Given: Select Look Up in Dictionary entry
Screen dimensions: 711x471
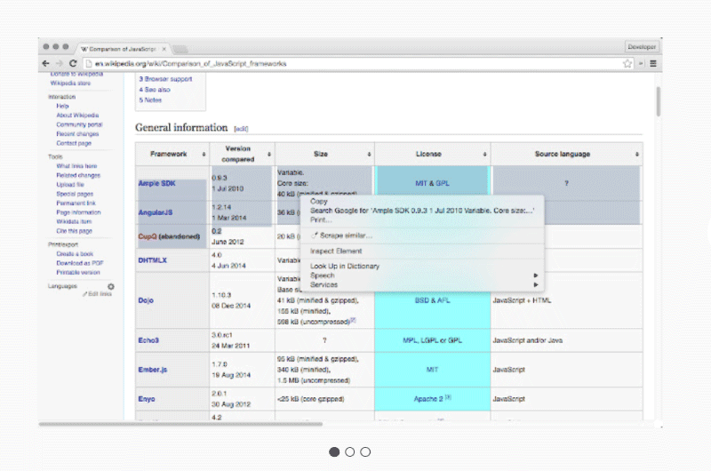Looking at the screenshot, I should click(x=422, y=266).
